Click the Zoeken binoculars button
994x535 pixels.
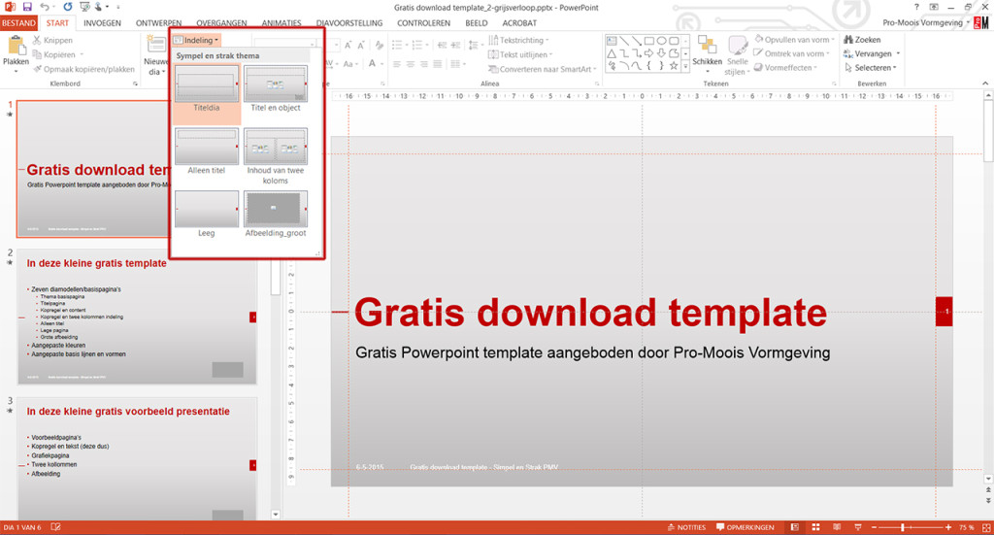(x=861, y=40)
